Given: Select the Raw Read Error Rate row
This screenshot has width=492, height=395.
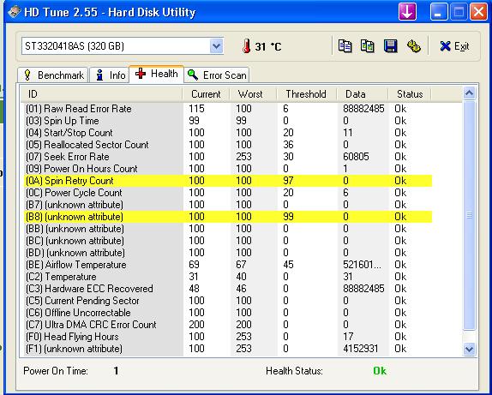Looking at the screenshot, I should click(228, 109).
